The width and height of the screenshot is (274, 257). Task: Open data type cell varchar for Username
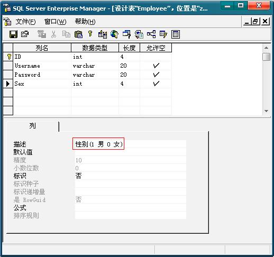95,66
